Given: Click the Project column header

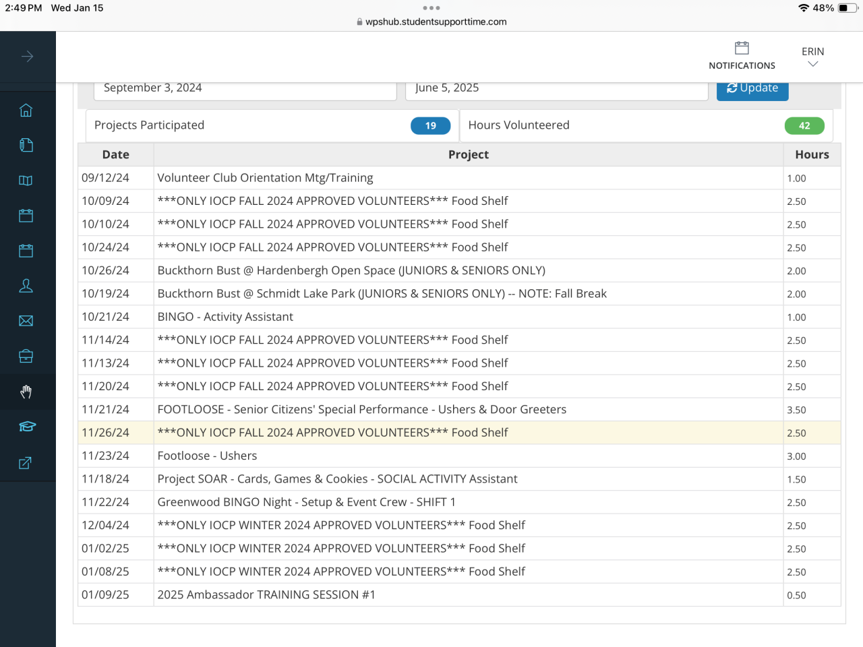Looking at the screenshot, I should (469, 154).
